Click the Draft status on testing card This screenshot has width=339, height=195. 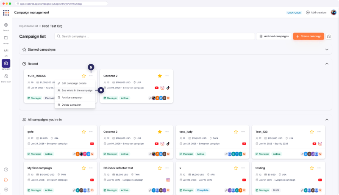coord(276,190)
